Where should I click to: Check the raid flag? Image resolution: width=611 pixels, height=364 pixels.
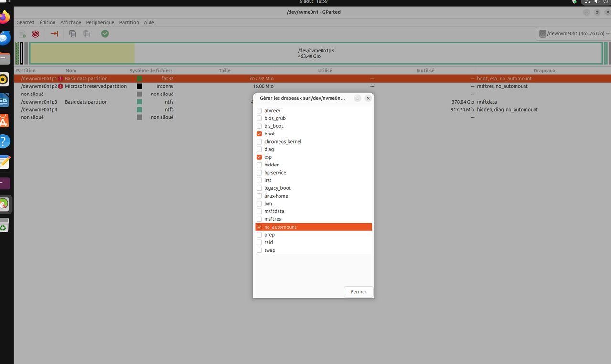(259, 242)
